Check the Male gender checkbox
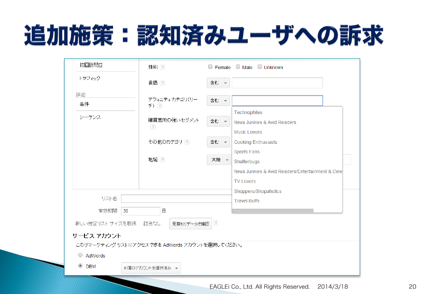This screenshot has height=294, width=426. 238,66
